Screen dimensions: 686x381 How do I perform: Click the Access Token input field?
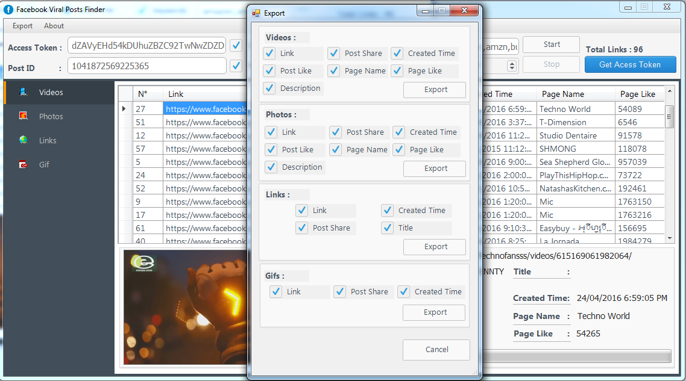(146, 45)
